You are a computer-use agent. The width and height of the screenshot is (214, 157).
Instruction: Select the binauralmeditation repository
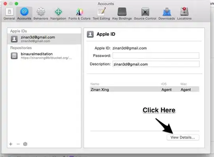coord(44,56)
